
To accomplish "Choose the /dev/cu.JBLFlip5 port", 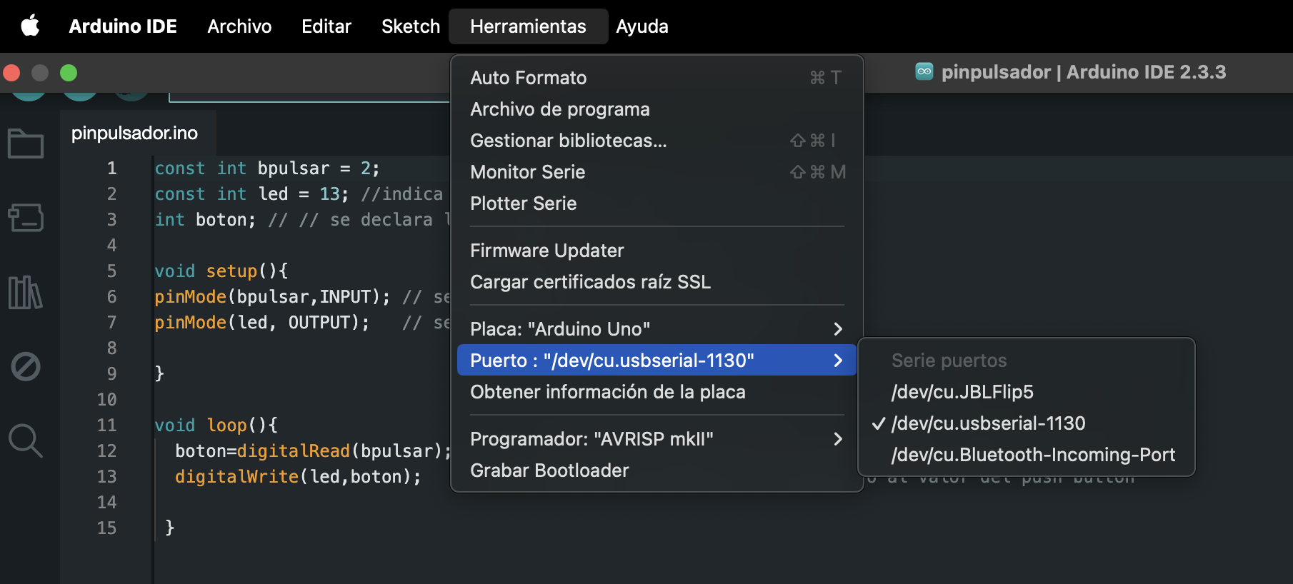I will coord(962,392).
